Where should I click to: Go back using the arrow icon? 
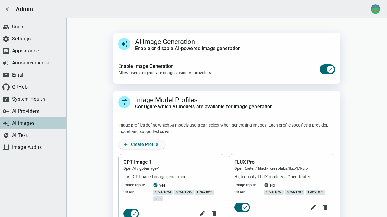pyautogui.click(x=8, y=9)
